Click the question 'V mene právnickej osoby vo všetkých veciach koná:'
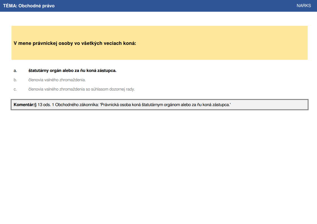Image resolution: width=317 pixels, height=224 pixels. coord(75,43)
